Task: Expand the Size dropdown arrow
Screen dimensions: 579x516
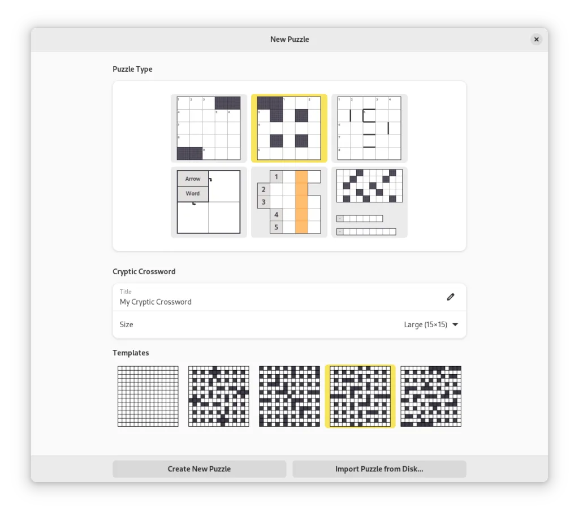Action: point(455,325)
